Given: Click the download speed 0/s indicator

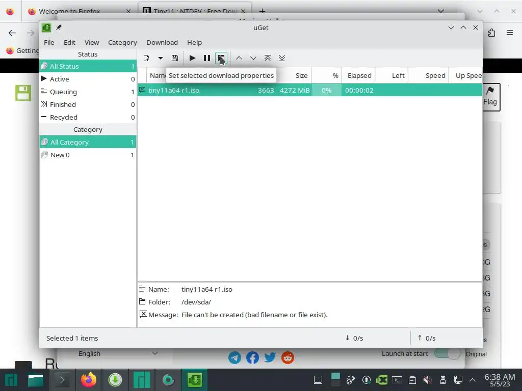Looking at the screenshot, I should pyautogui.click(x=354, y=338).
